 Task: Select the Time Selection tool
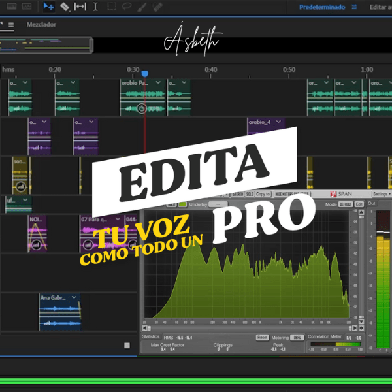tap(95, 7)
